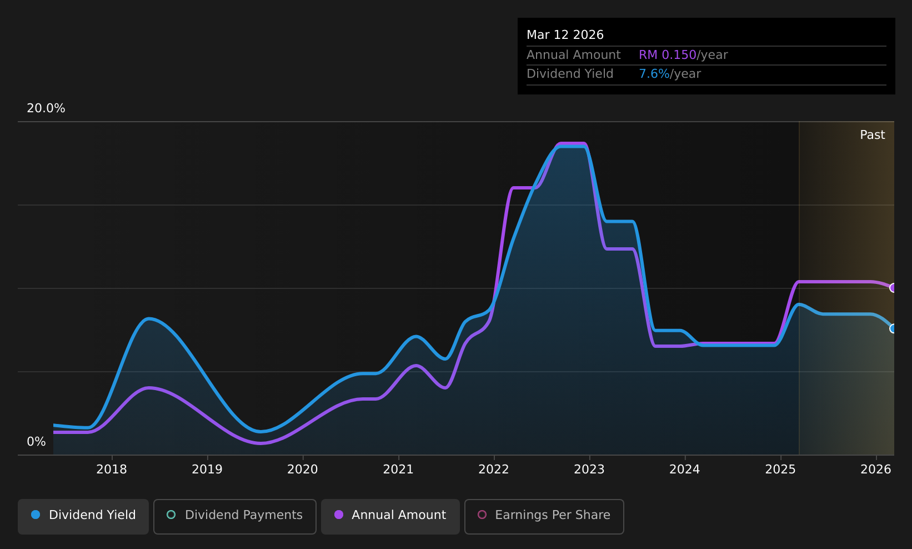Click the Mar 12 2026 tooltip date
Image resolution: width=912 pixels, height=549 pixels.
pos(565,35)
